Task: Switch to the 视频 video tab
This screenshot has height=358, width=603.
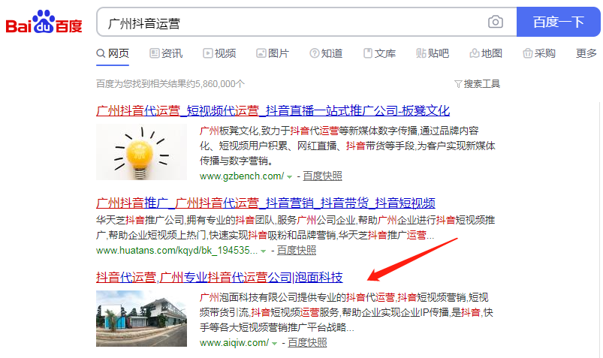Action: click(x=219, y=53)
